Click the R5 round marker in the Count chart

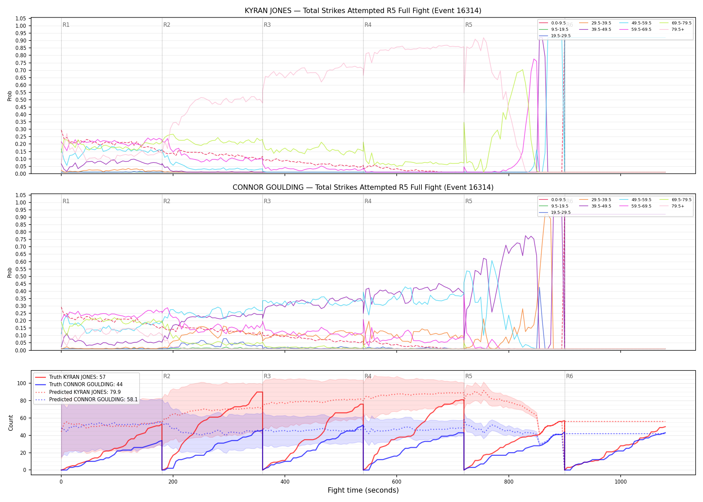(x=469, y=376)
